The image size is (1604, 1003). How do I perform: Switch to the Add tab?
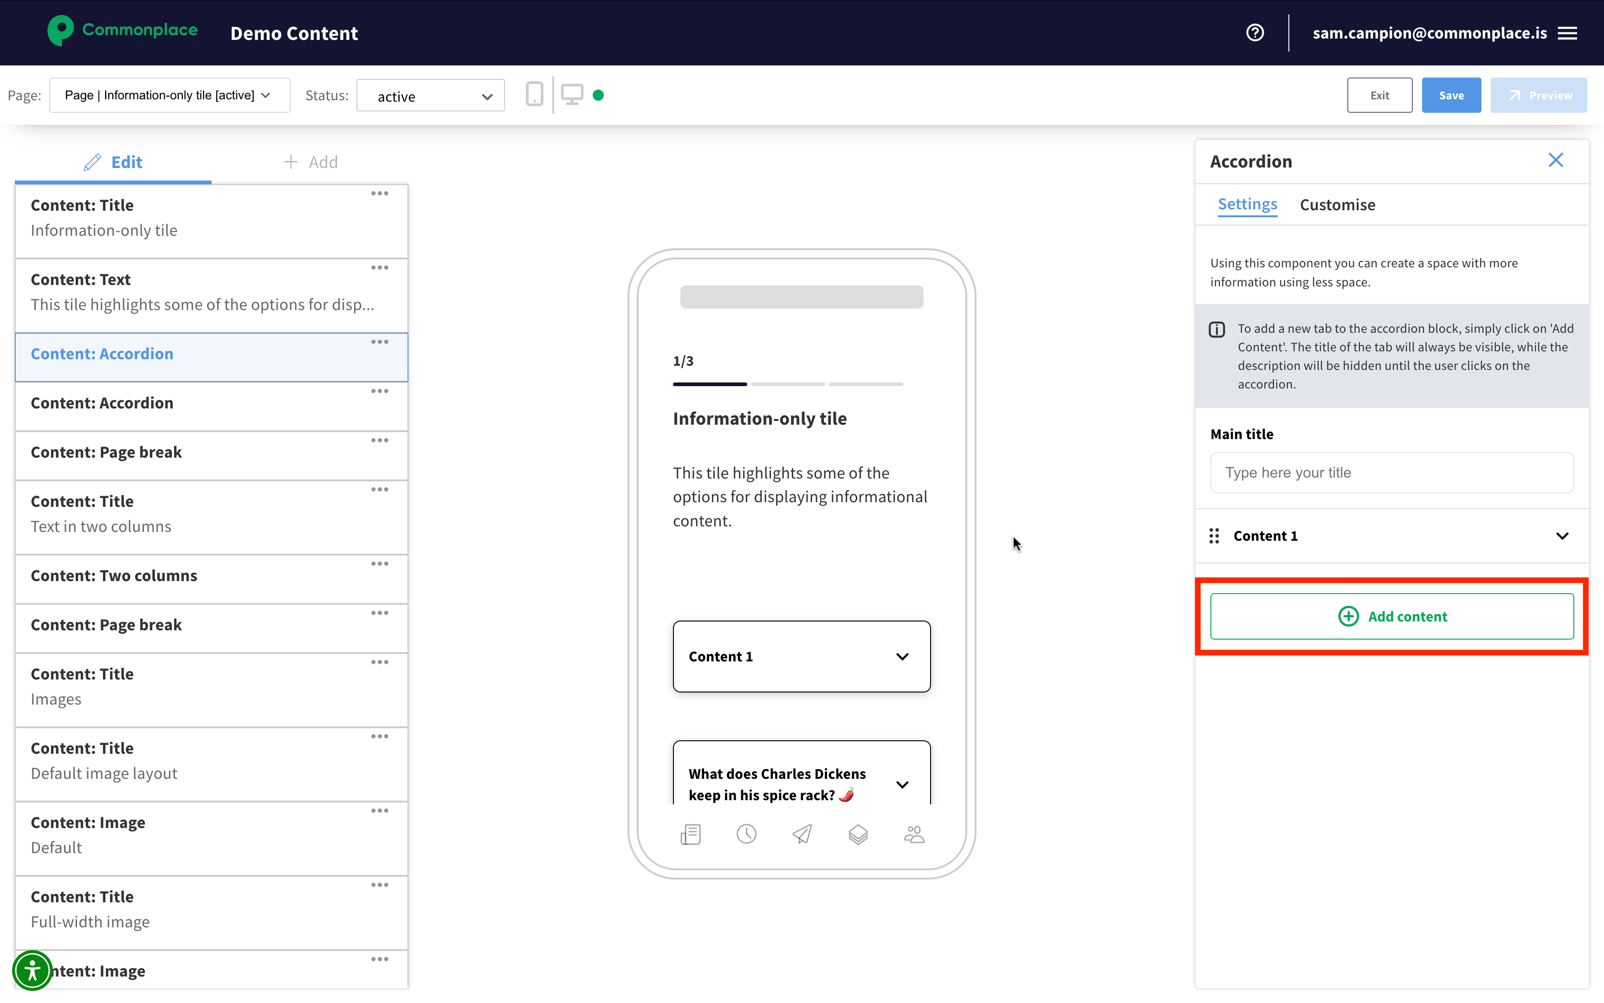(310, 162)
